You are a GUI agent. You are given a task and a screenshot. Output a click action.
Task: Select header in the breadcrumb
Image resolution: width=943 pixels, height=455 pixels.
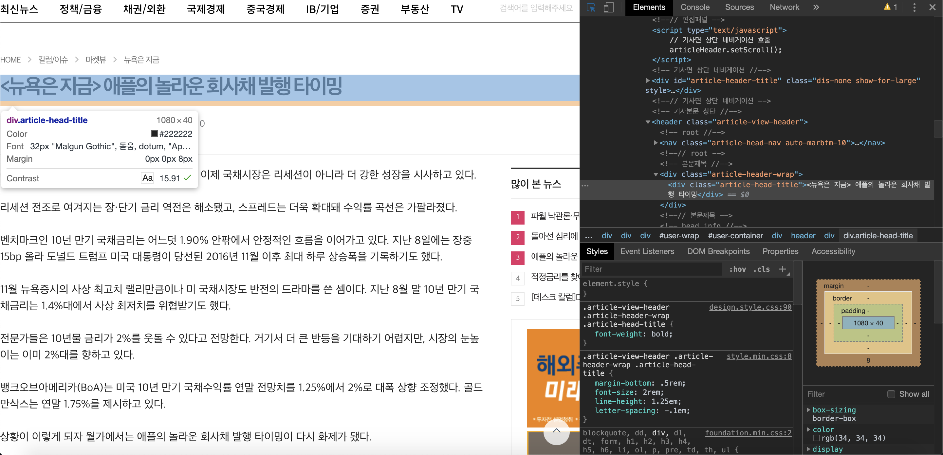tap(803, 236)
